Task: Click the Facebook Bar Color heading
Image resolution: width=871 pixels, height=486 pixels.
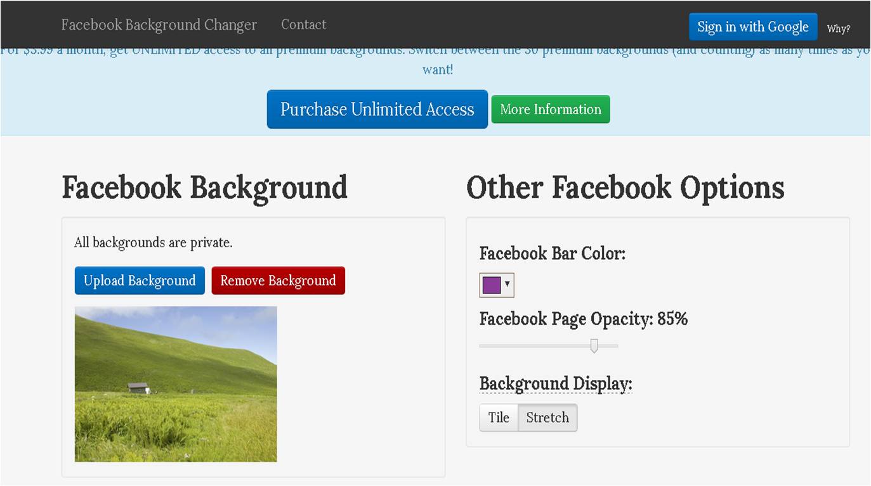Action: tap(551, 253)
